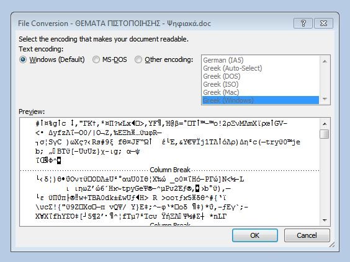350x262 pixels.
Task: Select German (IA5) from encoding list
Action: (223, 60)
